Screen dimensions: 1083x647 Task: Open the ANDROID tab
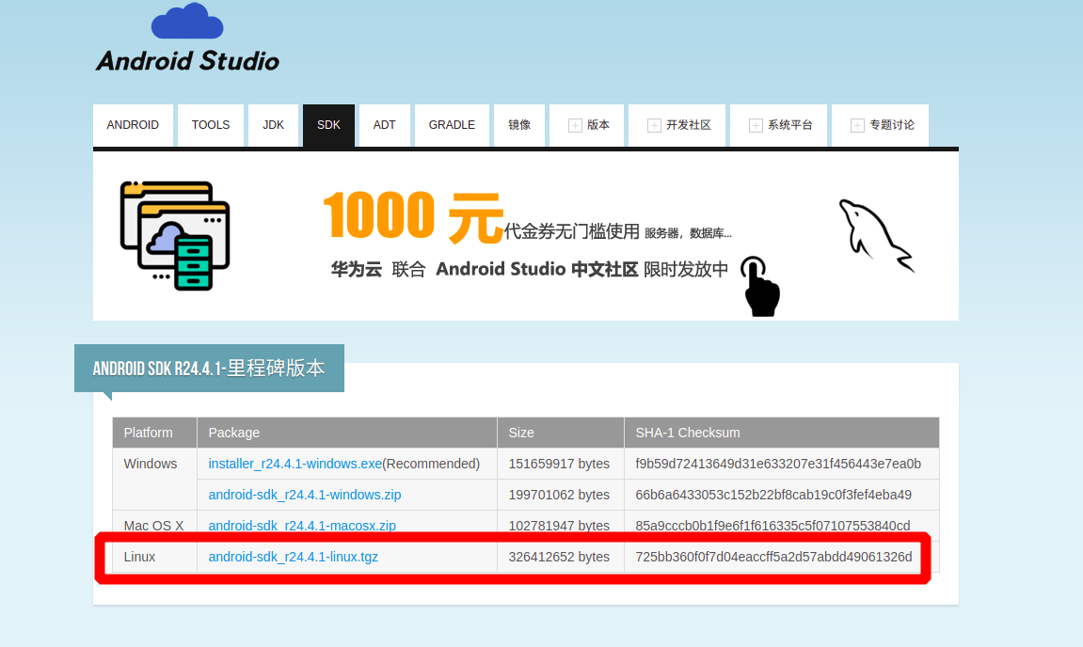133,125
